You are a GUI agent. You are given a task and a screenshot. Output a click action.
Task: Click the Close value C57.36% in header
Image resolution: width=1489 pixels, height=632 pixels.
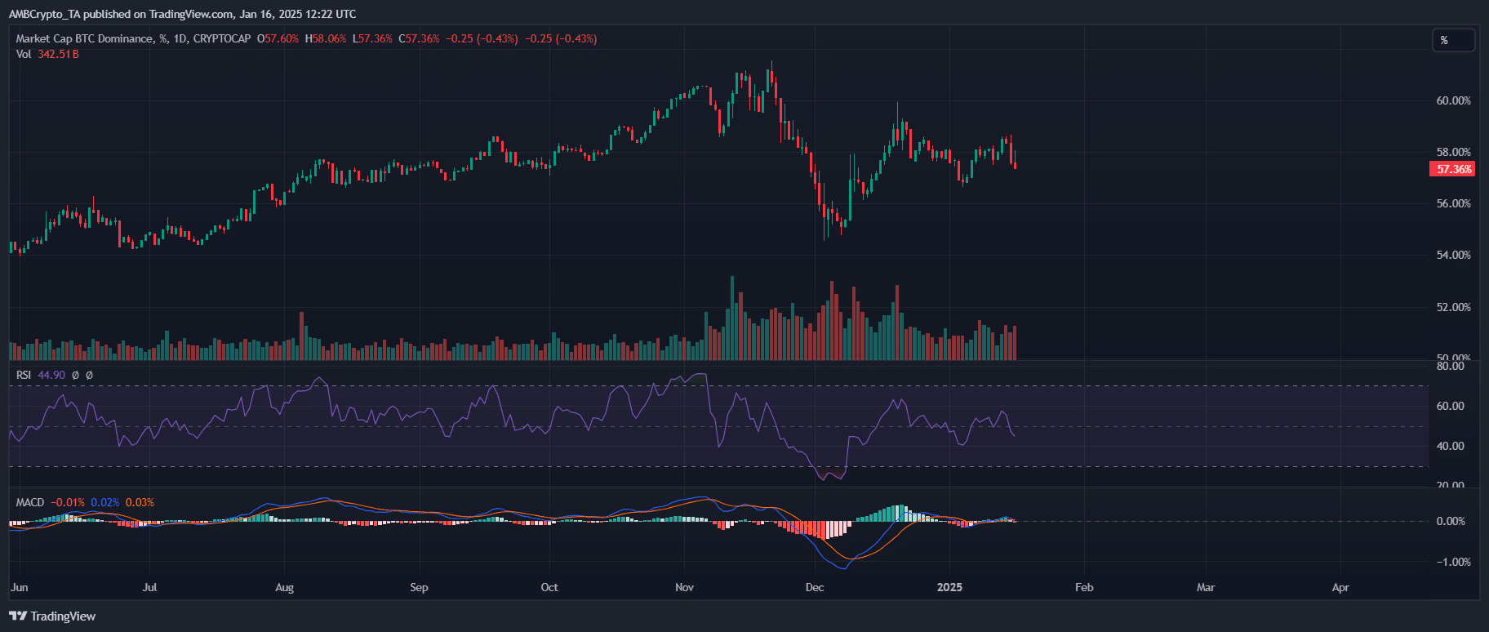(x=419, y=38)
